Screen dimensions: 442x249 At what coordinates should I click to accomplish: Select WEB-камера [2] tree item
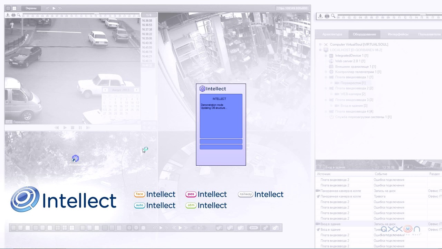(x=353, y=94)
